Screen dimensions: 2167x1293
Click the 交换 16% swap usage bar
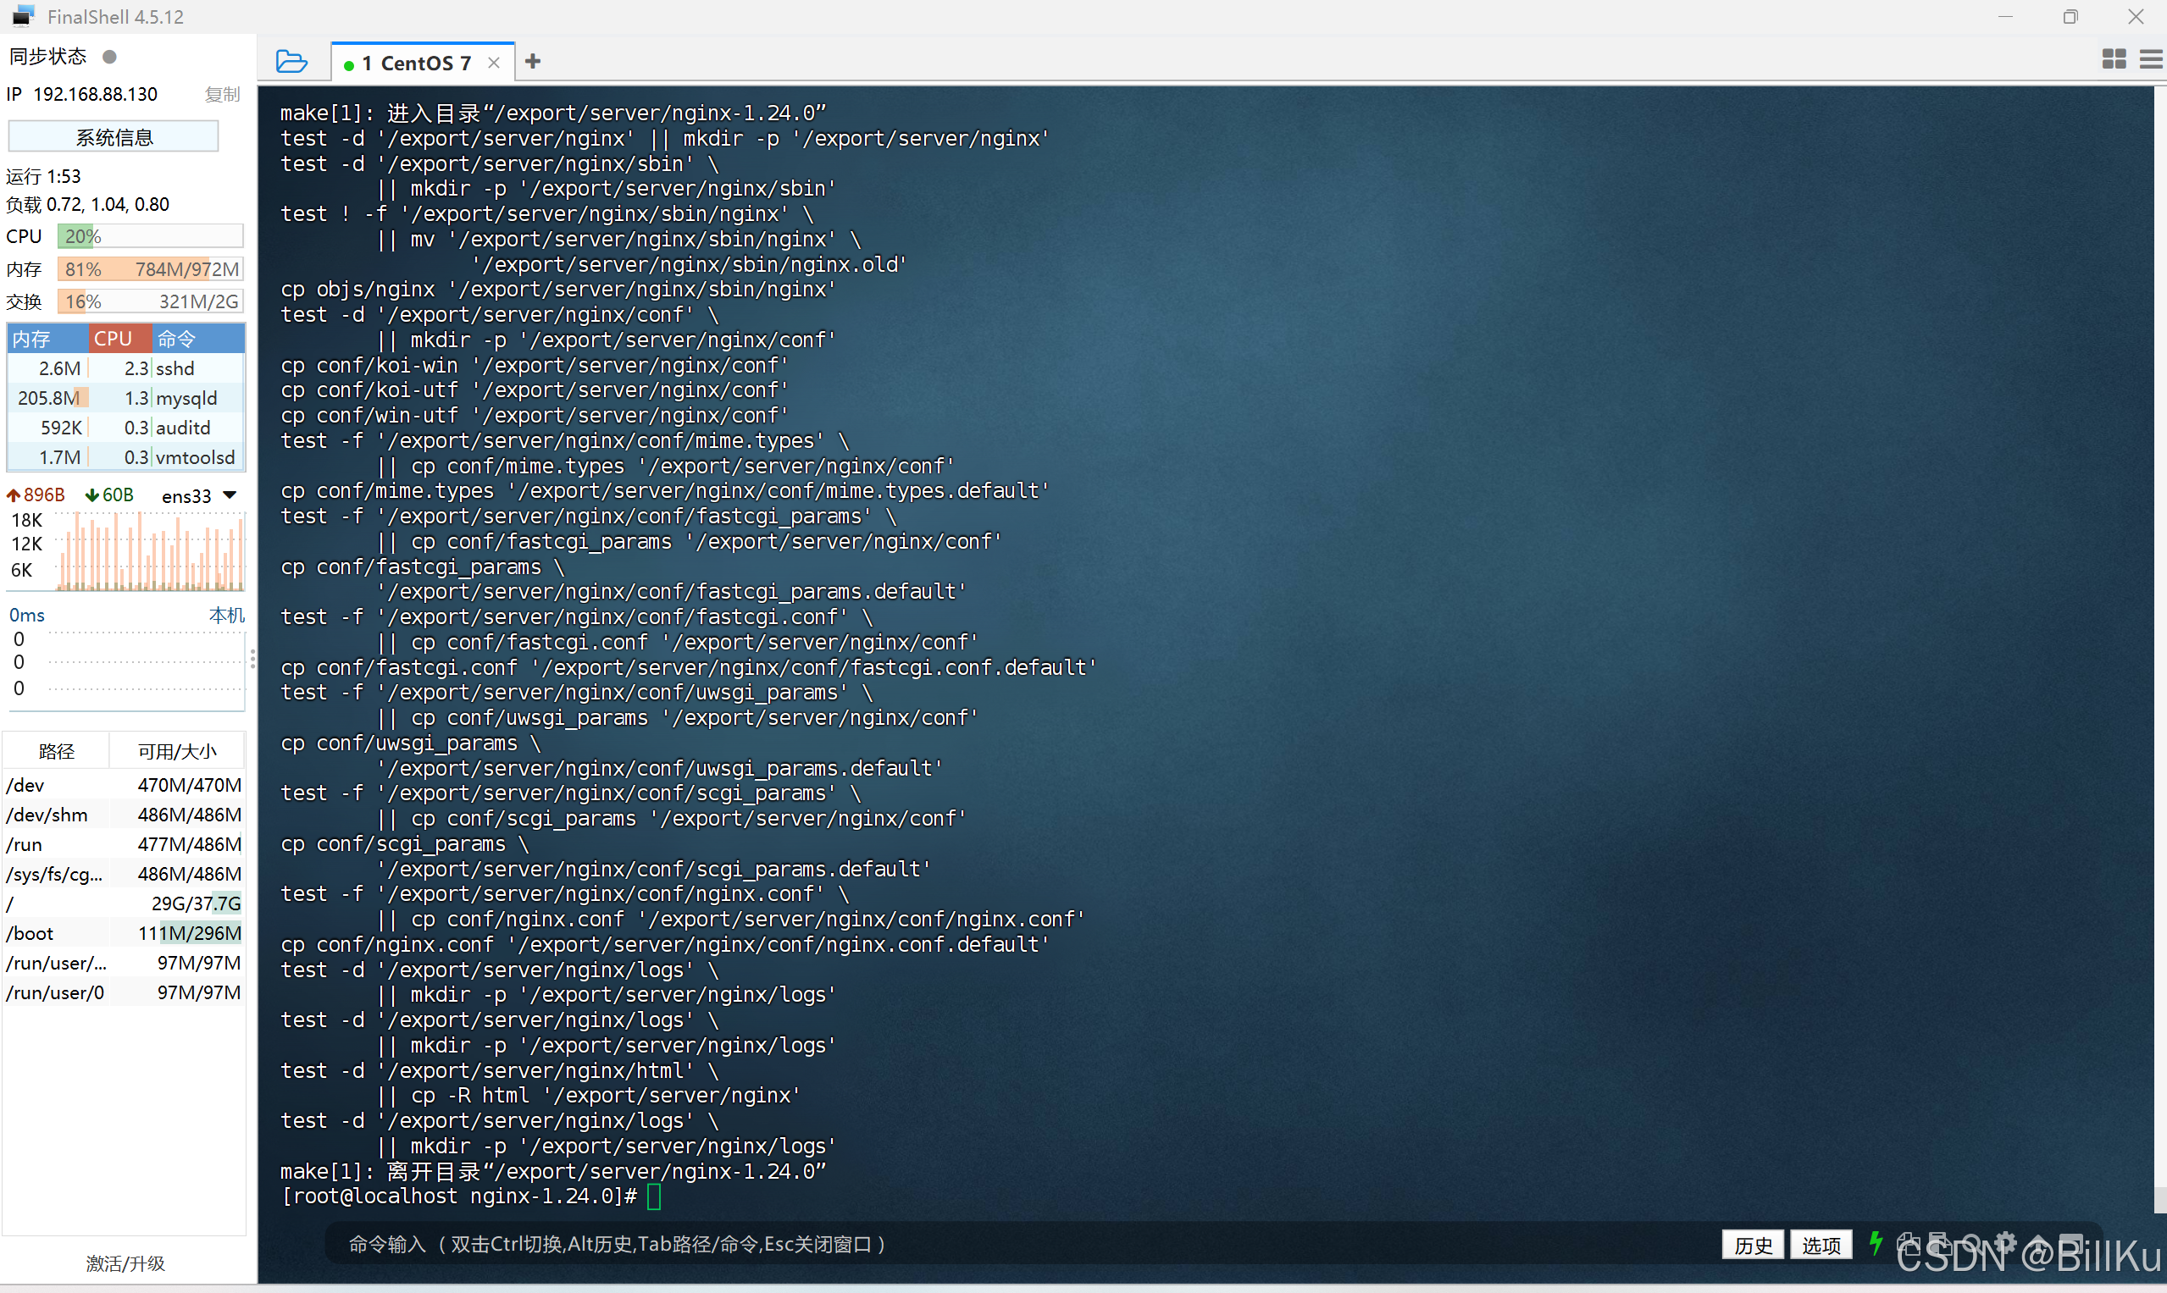coord(150,301)
